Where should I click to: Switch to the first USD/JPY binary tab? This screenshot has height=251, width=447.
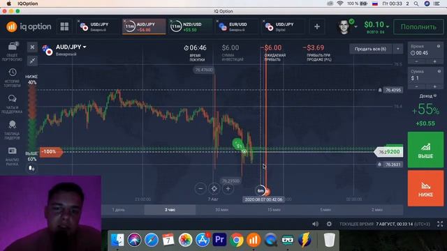98,26
